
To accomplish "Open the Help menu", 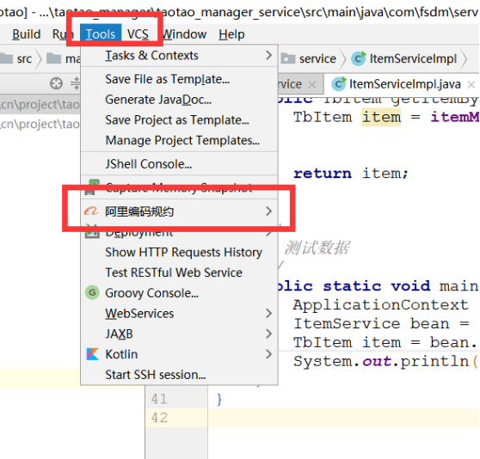I will point(231,34).
